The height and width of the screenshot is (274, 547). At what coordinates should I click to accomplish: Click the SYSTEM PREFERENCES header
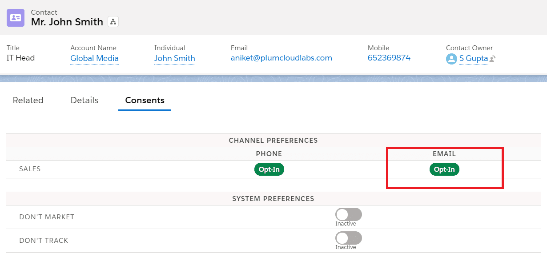coord(273,199)
